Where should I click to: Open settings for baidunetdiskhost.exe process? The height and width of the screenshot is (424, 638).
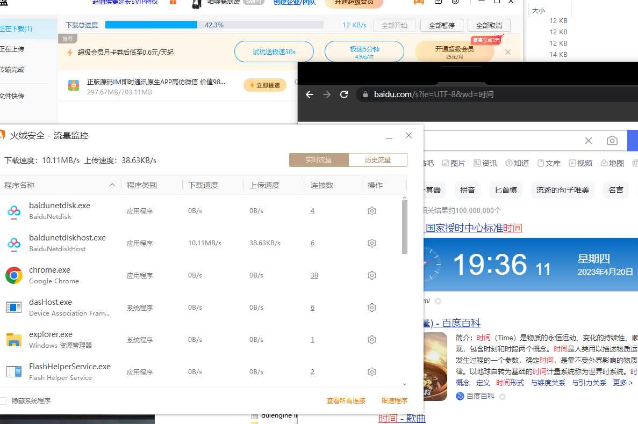(x=371, y=243)
